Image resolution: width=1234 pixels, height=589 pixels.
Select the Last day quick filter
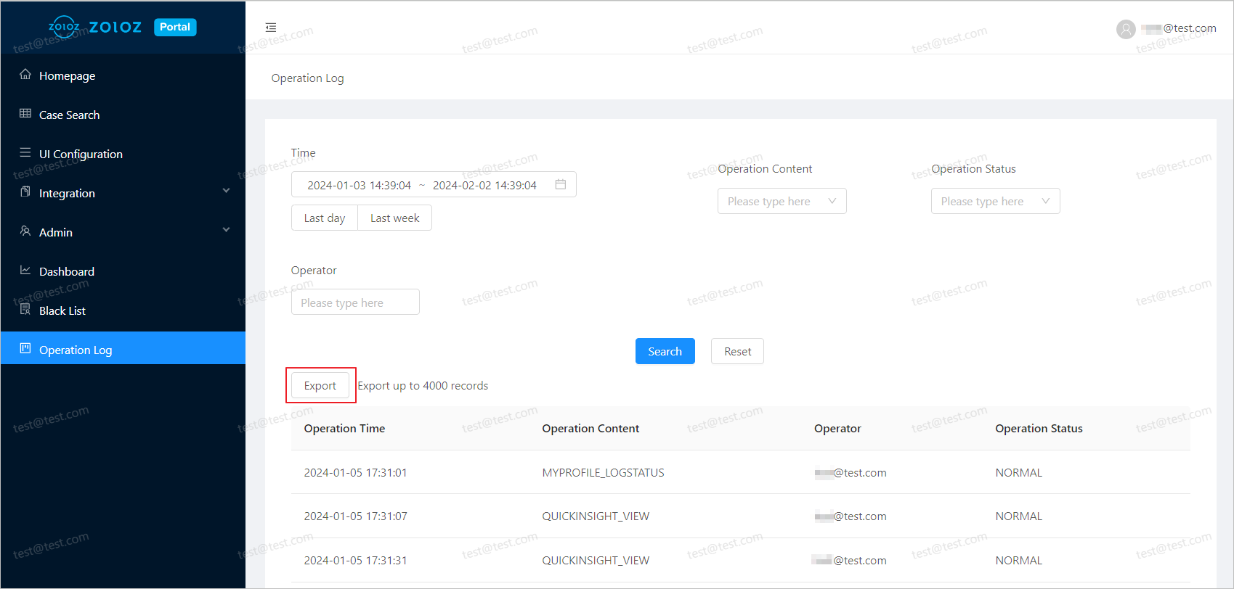[x=325, y=218]
